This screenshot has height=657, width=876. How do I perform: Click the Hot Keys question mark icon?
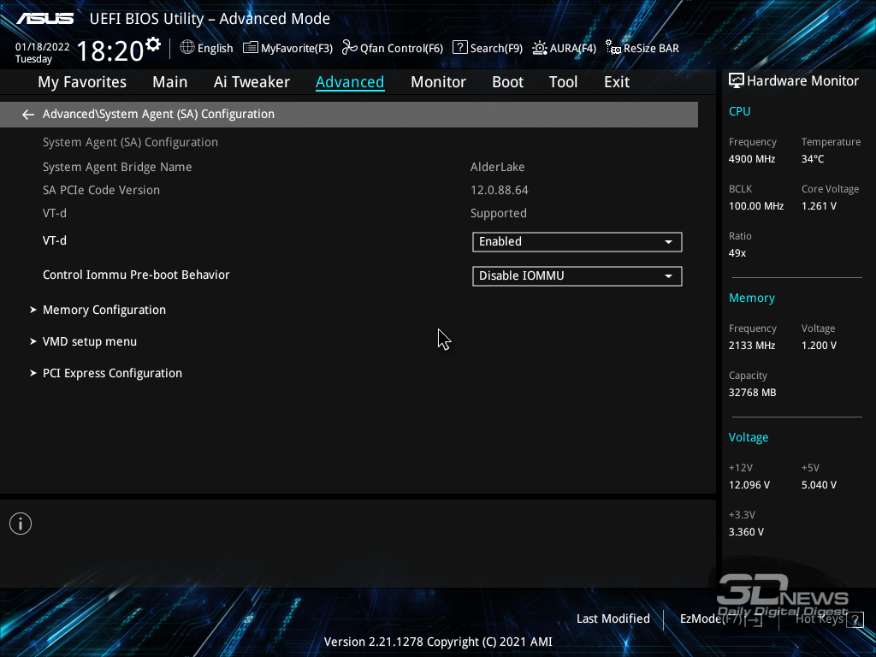(855, 619)
